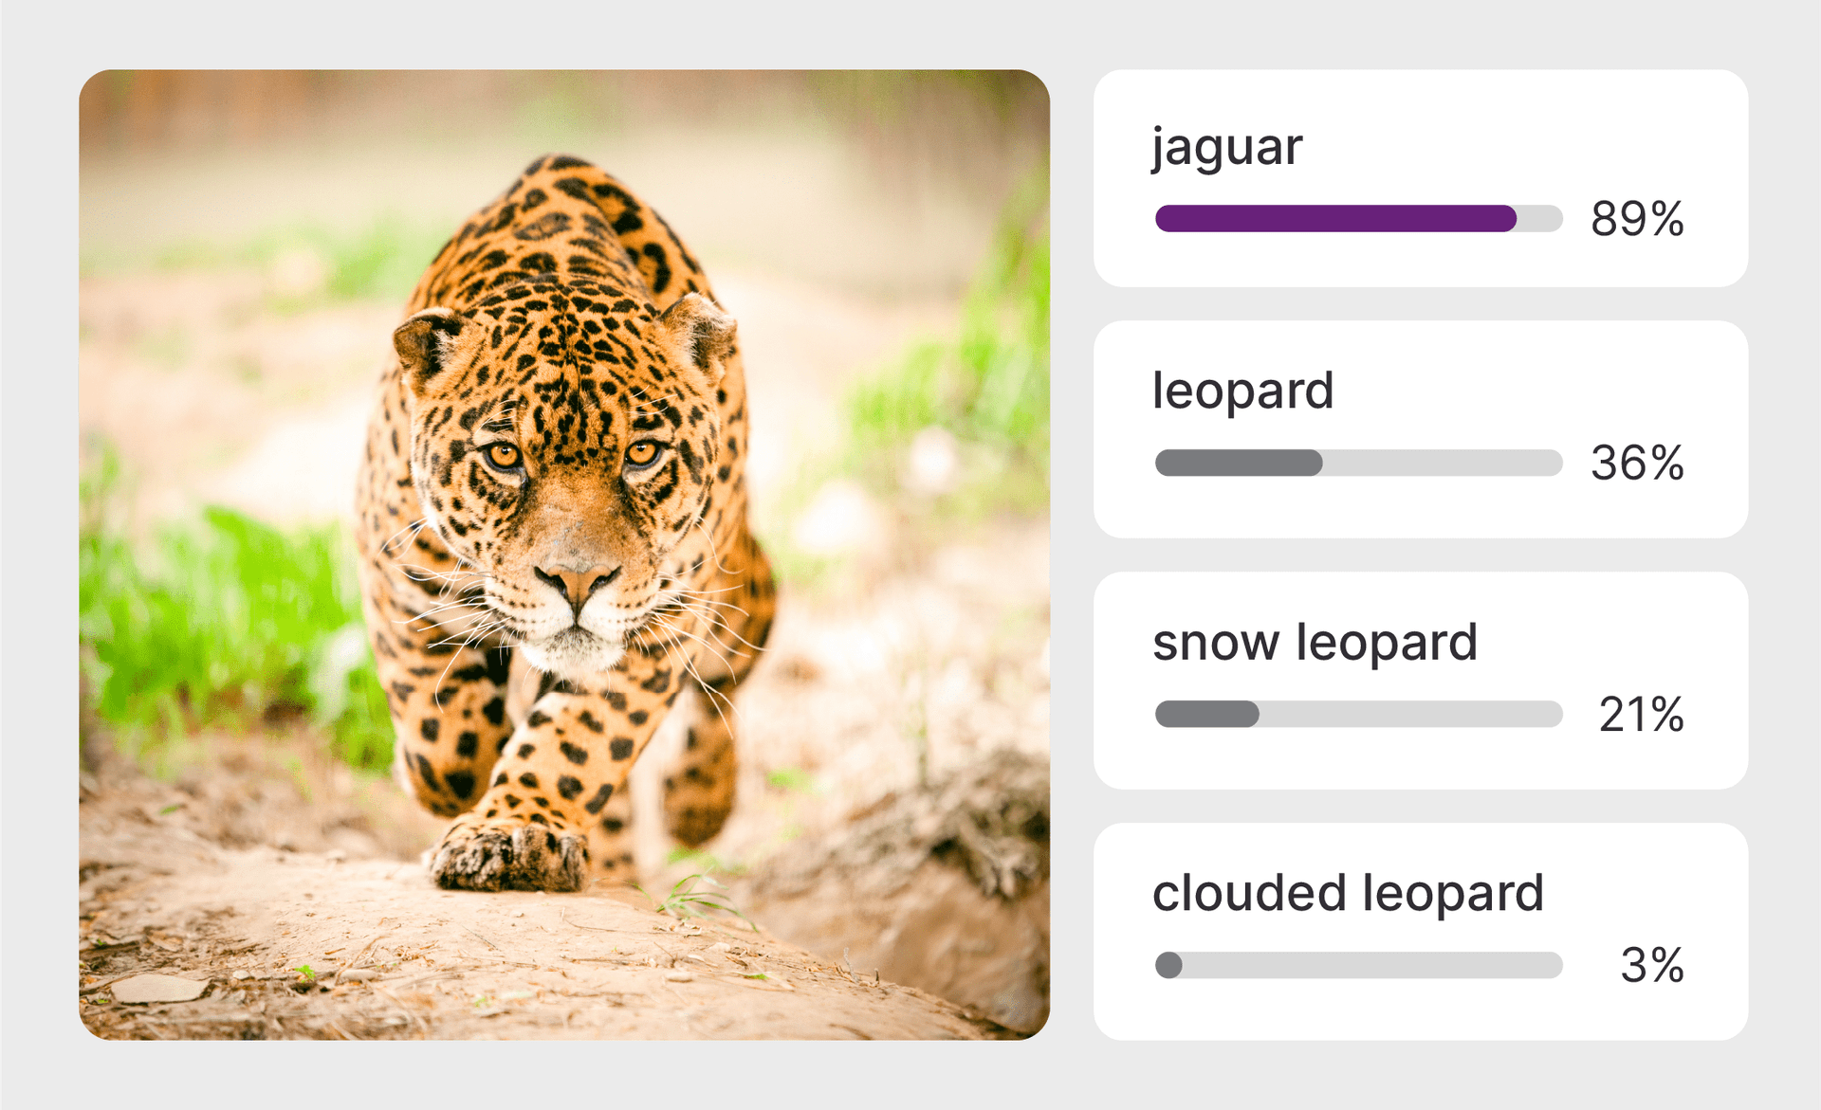1821x1110 pixels.
Task: Select the clouded leopard prediction label
Action: [x=1348, y=893]
